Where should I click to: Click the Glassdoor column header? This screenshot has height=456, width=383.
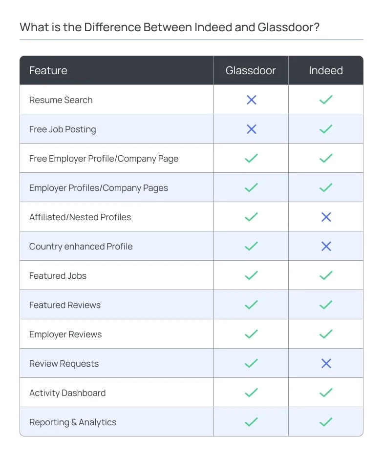[251, 70]
